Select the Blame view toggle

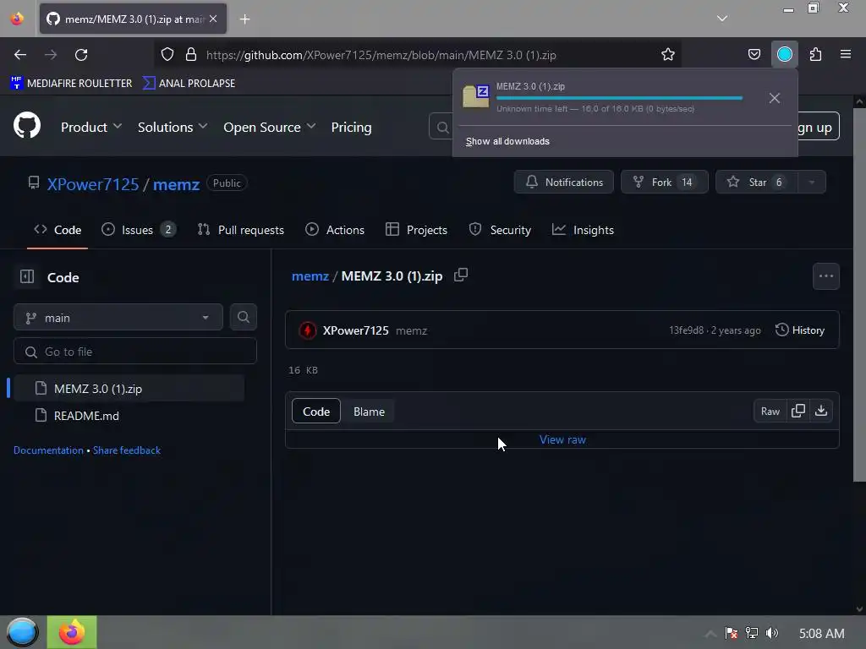[x=369, y=412]
